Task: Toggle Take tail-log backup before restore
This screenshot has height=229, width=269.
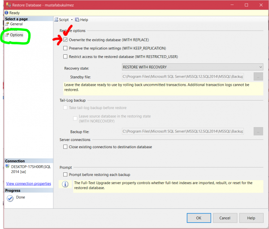Action: [65, 108]
